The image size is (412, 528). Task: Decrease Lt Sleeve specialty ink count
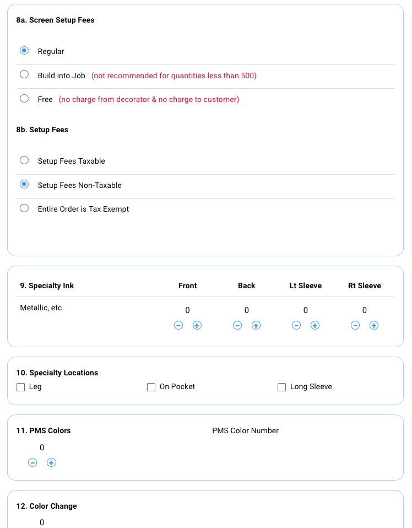(x=296, y=325)
